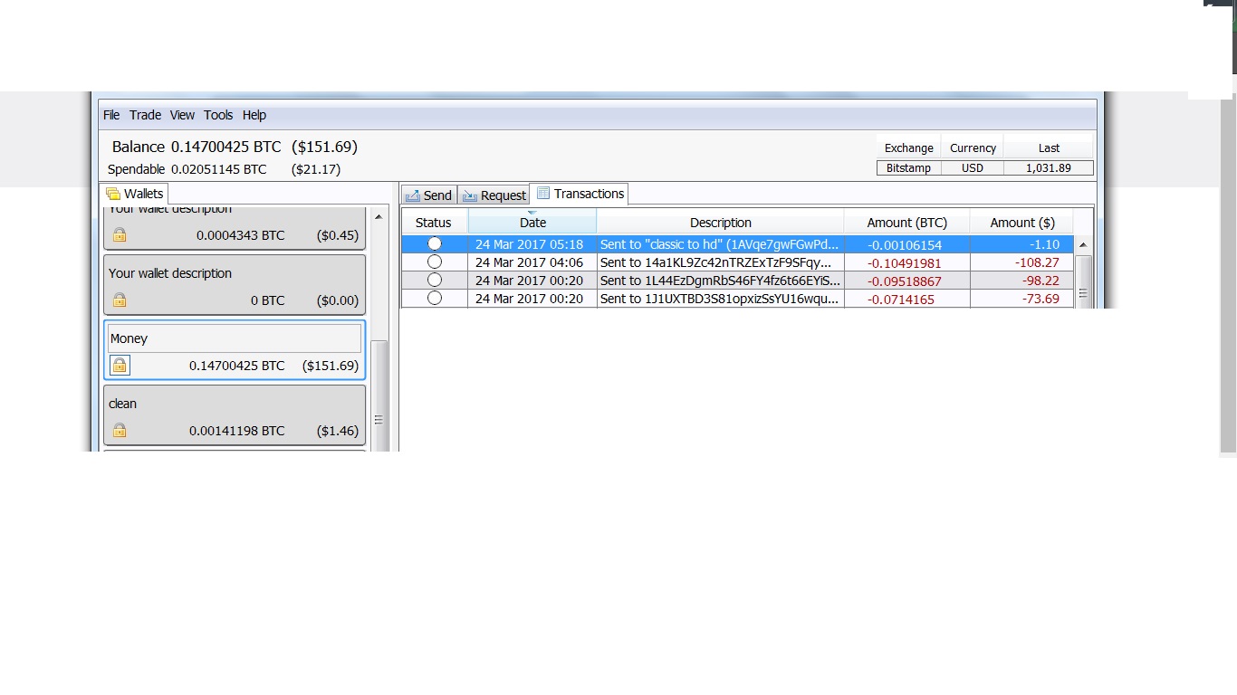Viewport: 1237px width, 695px height.
Task: Click the lock icon on the 0 BTC wallet
Action: [120, 300]
